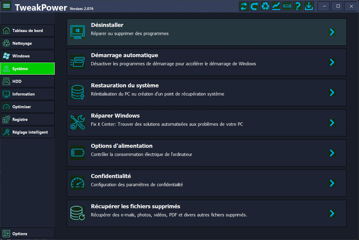Viewport: 359px width, 240px height.
Task: Click the Désinstaller monitor icon
Action: [78, 32]
